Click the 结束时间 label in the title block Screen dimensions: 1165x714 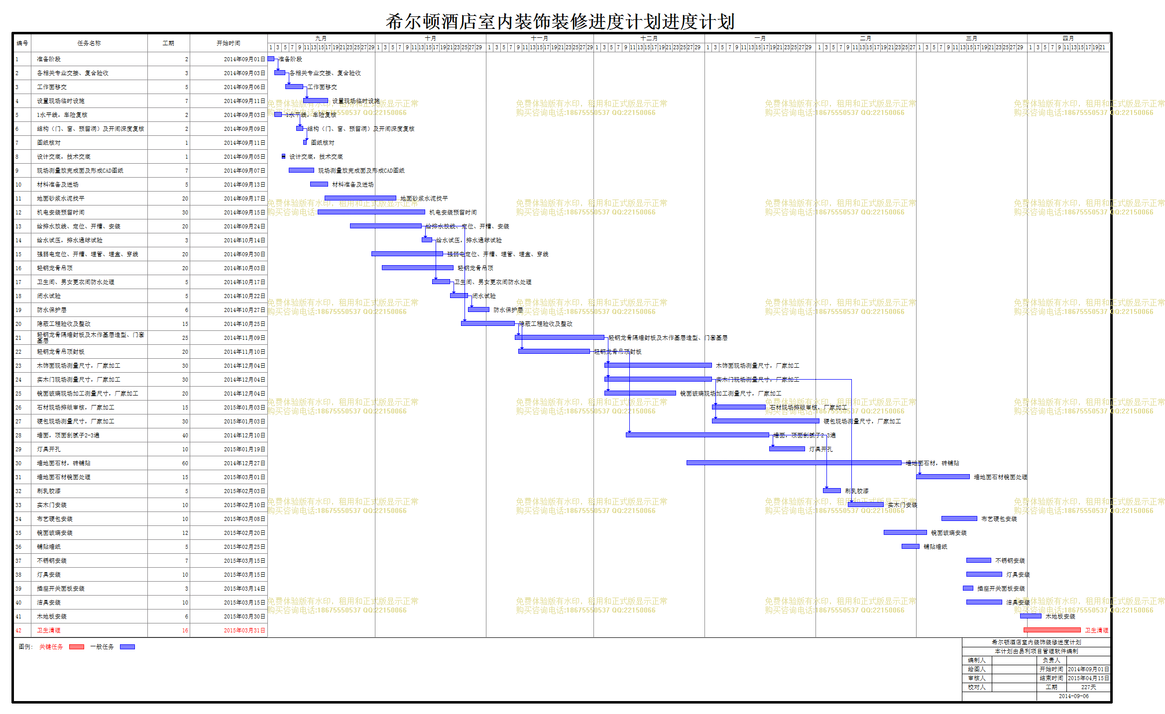(1051, 678)
